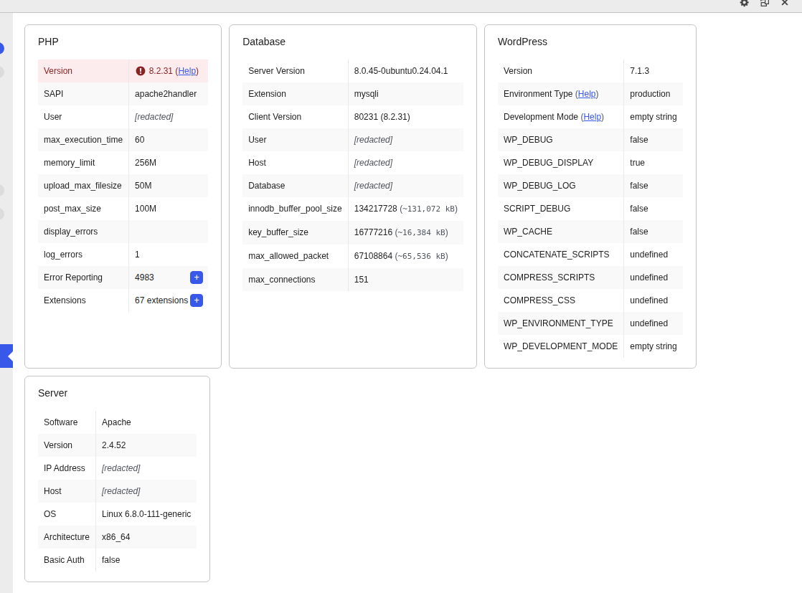Click the blue arrow tab on left edge
802x593 pixels.
pyautogui.click(x=6, y=356)
